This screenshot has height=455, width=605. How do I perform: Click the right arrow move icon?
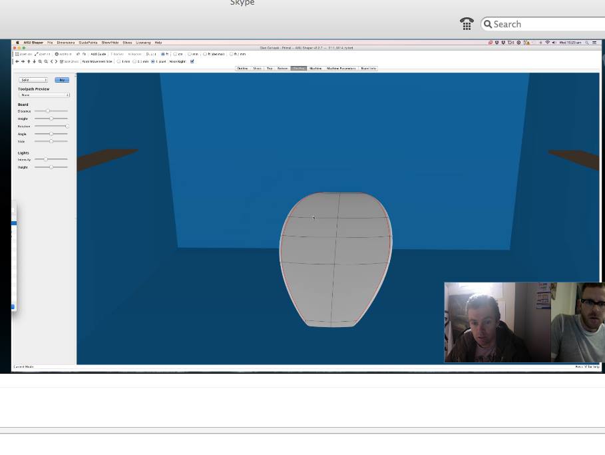23,61
